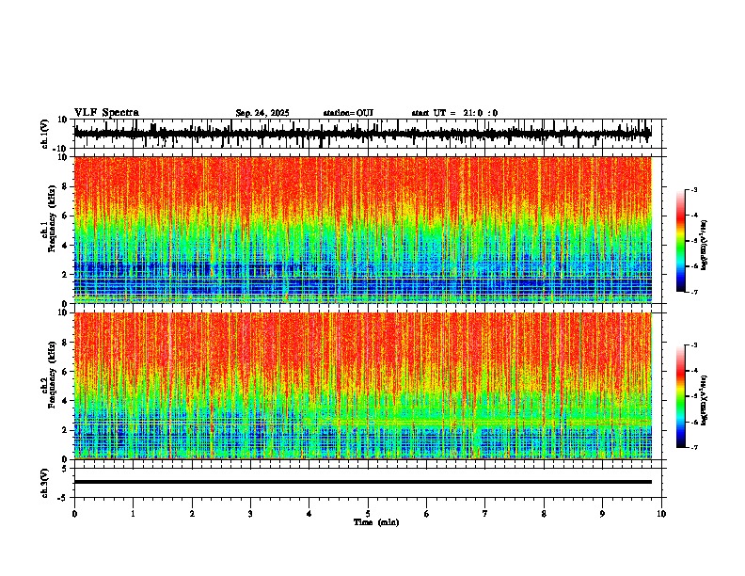Image resolution: width=745 pixels, height=576 pixels.
Task: Click time axis tick label "2"
Action: 192,514
